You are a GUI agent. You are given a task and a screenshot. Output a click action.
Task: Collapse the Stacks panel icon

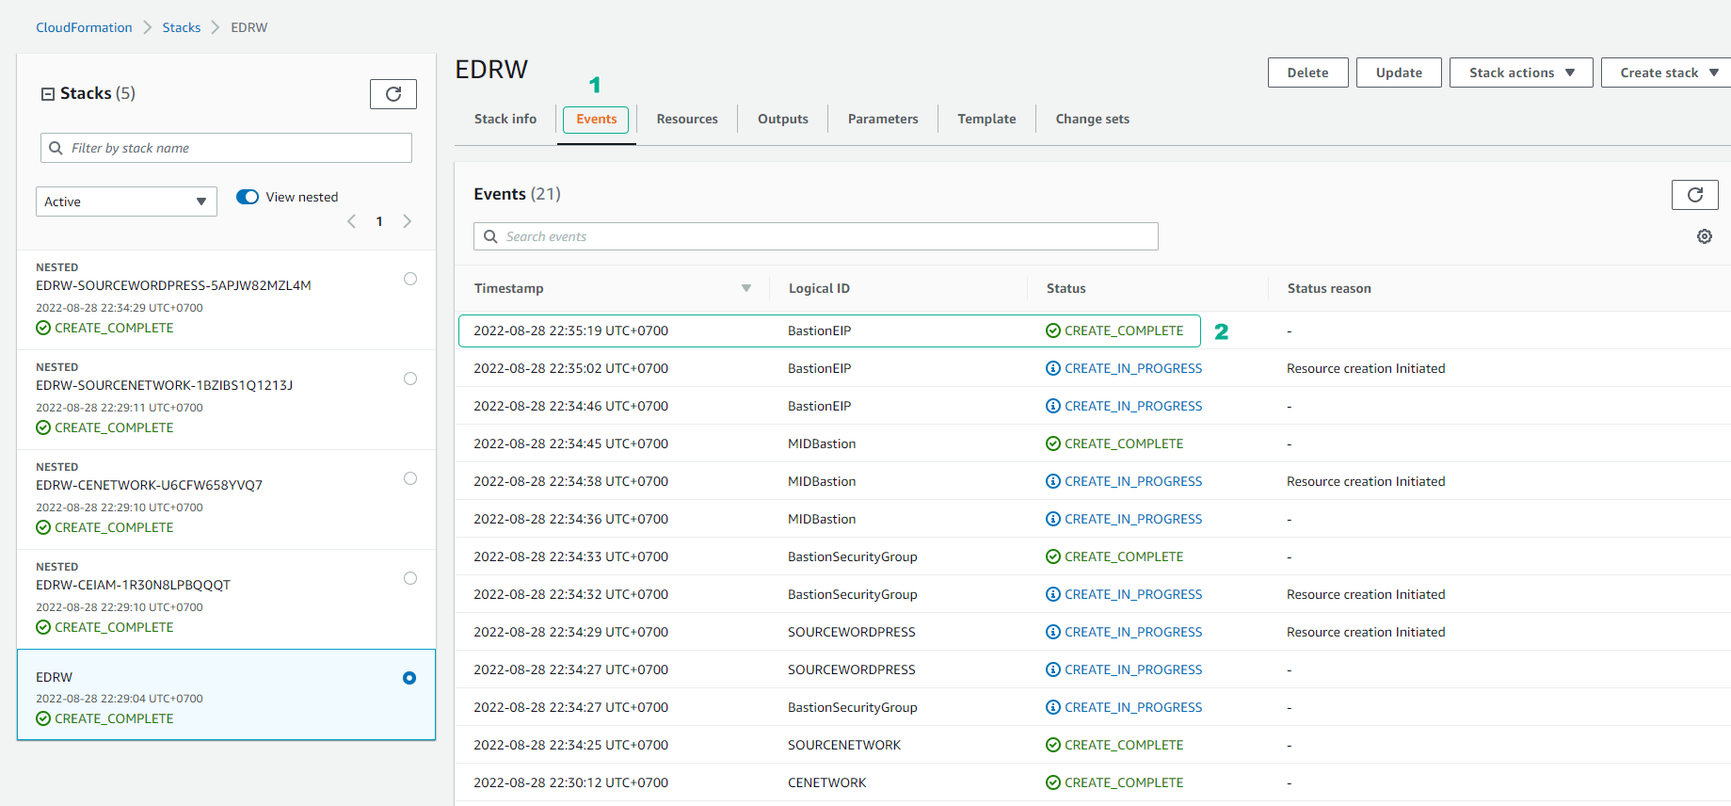pyautogui.click(x=48, y=94)
